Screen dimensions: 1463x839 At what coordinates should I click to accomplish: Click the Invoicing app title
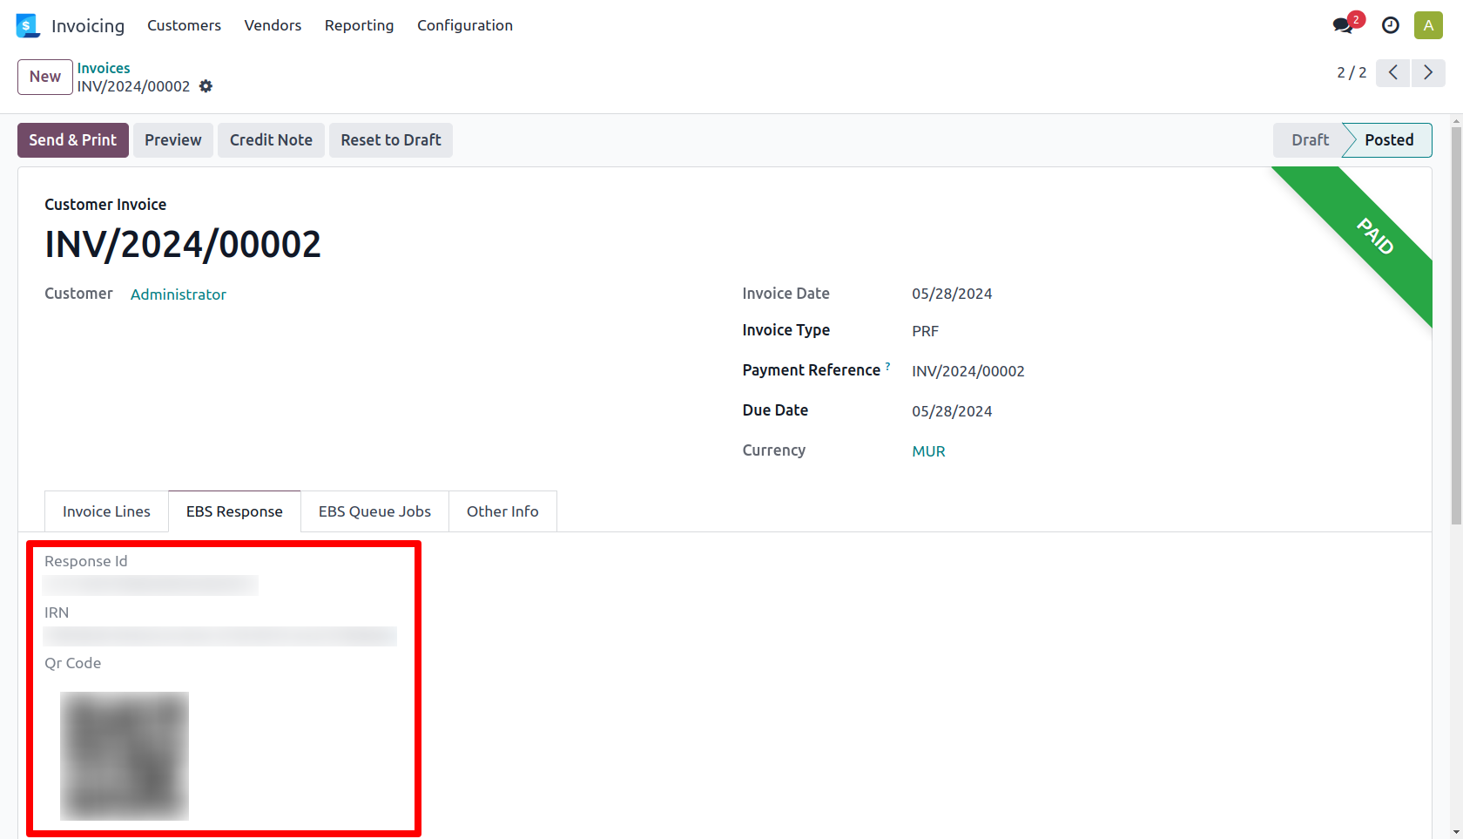88,26
